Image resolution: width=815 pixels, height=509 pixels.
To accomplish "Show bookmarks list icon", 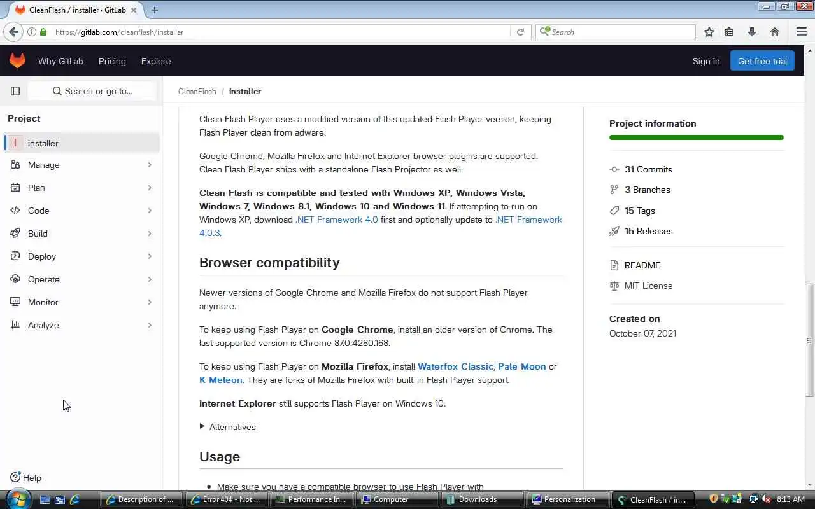I will coord(730,32).
